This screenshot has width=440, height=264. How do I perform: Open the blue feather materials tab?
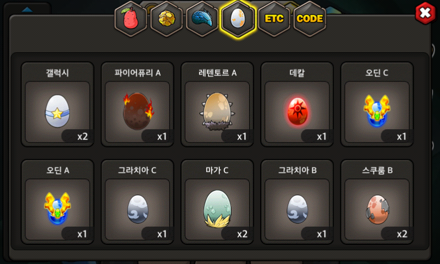click(202, 19)
